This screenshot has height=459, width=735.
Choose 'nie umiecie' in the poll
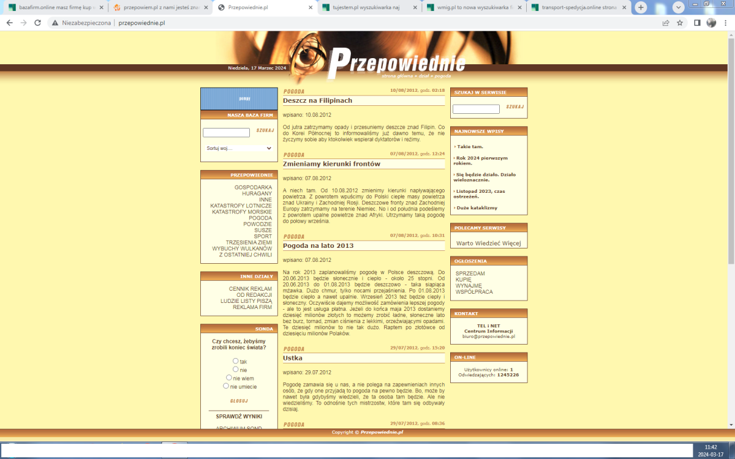click(226, 386)
